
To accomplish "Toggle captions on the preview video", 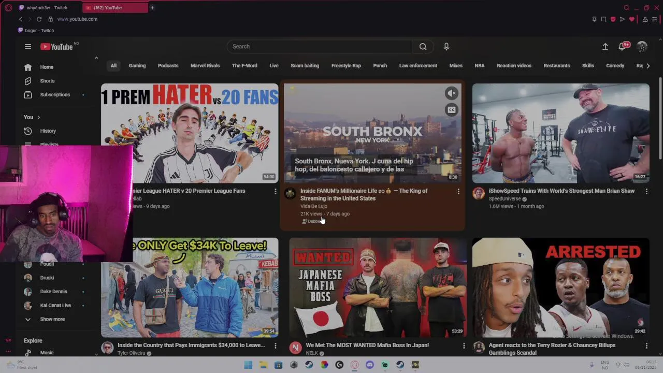I will (x=452, y=110).
